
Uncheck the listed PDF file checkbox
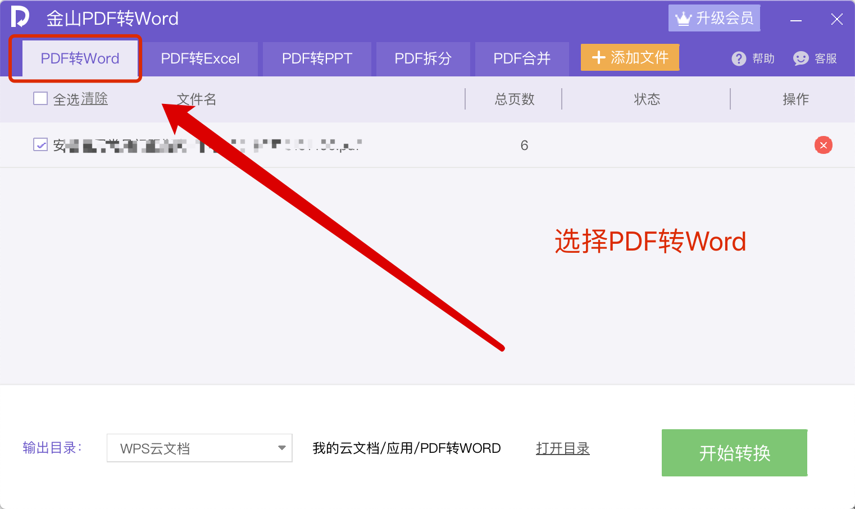(40, 145)
